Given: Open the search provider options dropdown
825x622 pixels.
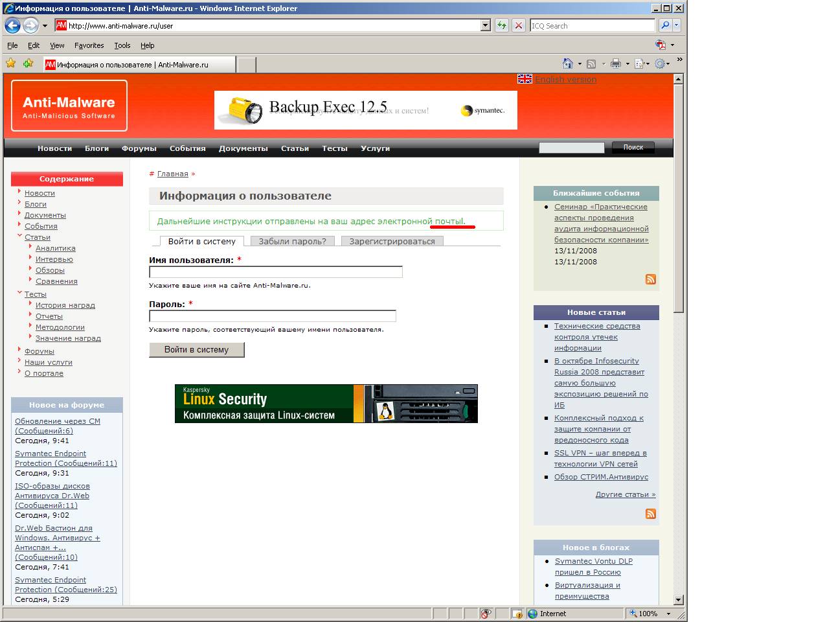Looking at the screenshot, I should 676,25.
